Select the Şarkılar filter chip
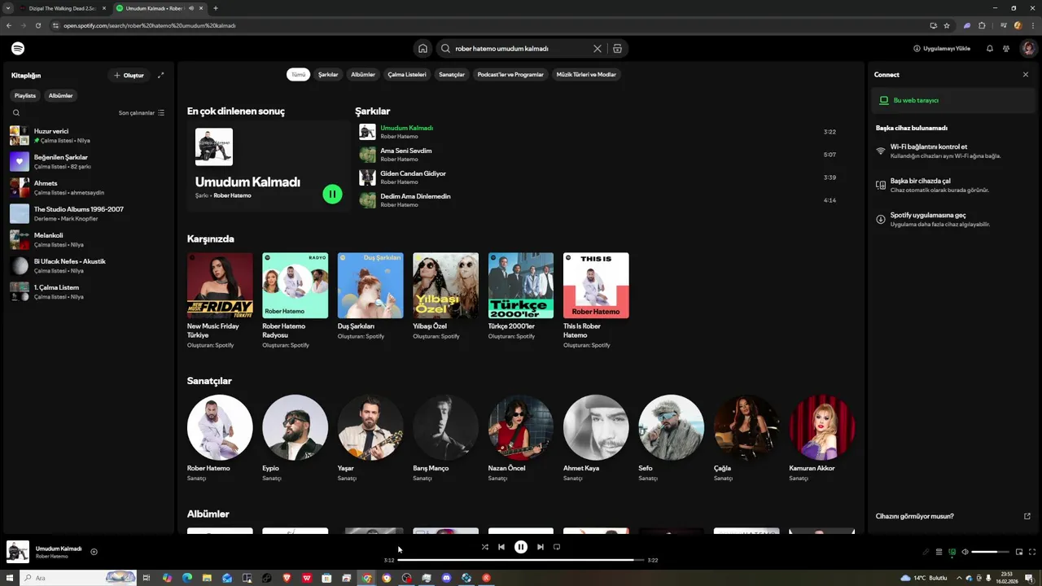1042x586 pixels. point(328,74)
